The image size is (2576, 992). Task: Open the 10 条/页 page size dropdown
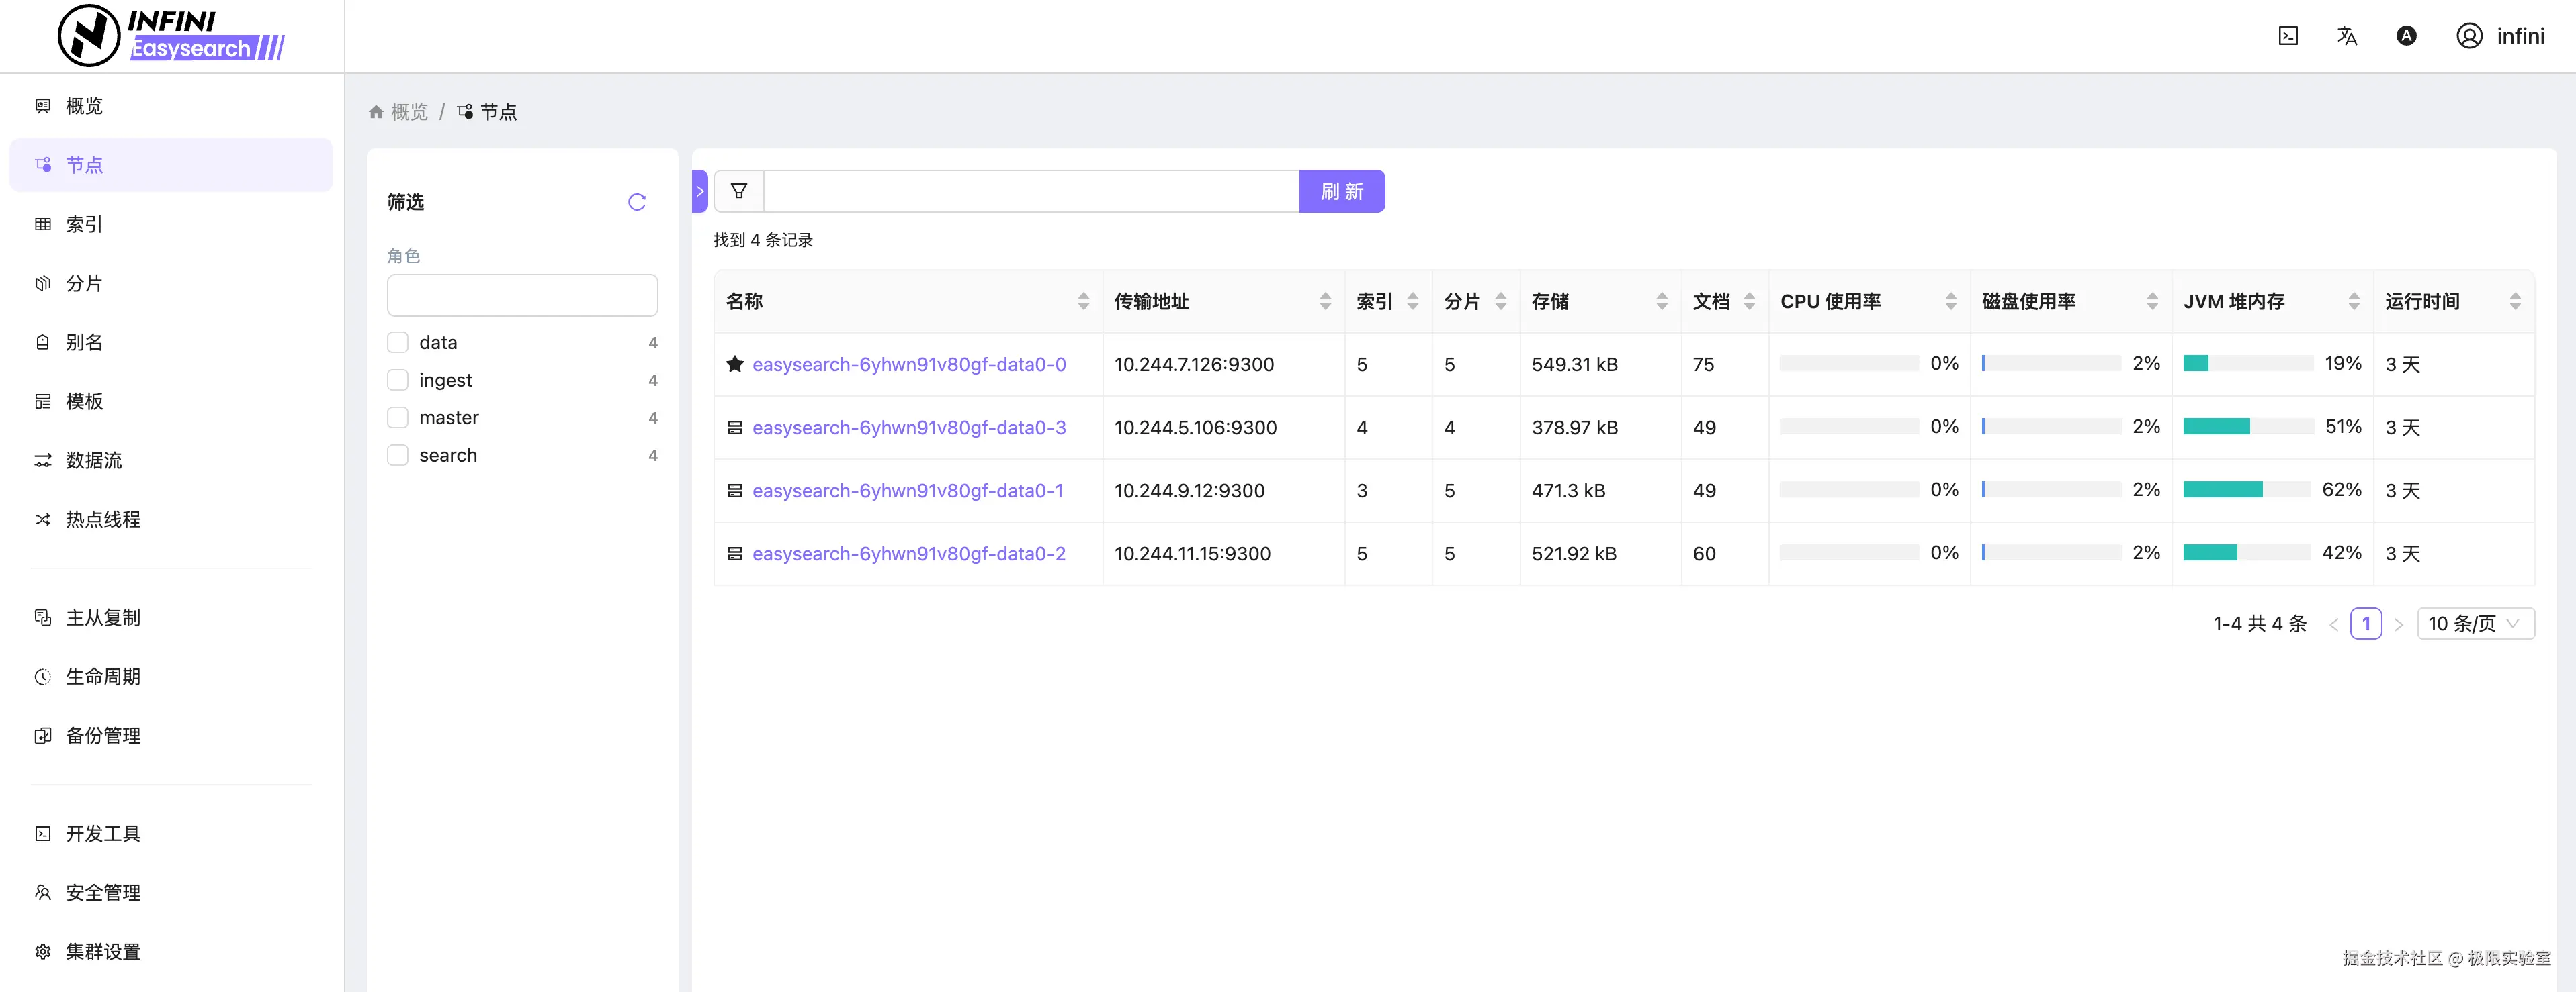(2475, 624)
